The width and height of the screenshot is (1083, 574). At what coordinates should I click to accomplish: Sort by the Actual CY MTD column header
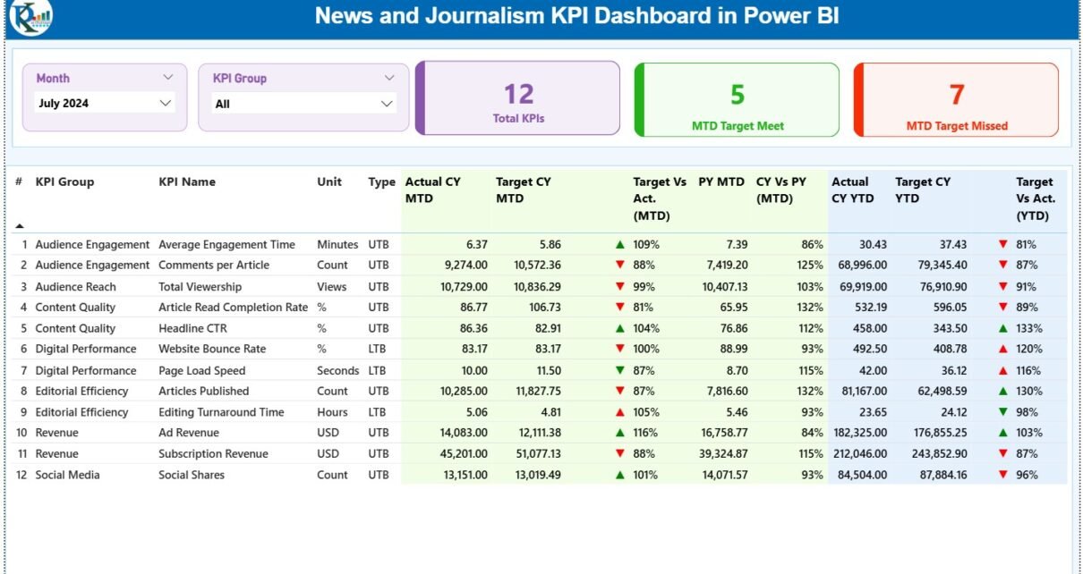[432, 190]
